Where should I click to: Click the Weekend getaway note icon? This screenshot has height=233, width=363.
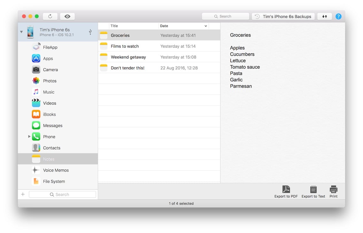[104, 57]
